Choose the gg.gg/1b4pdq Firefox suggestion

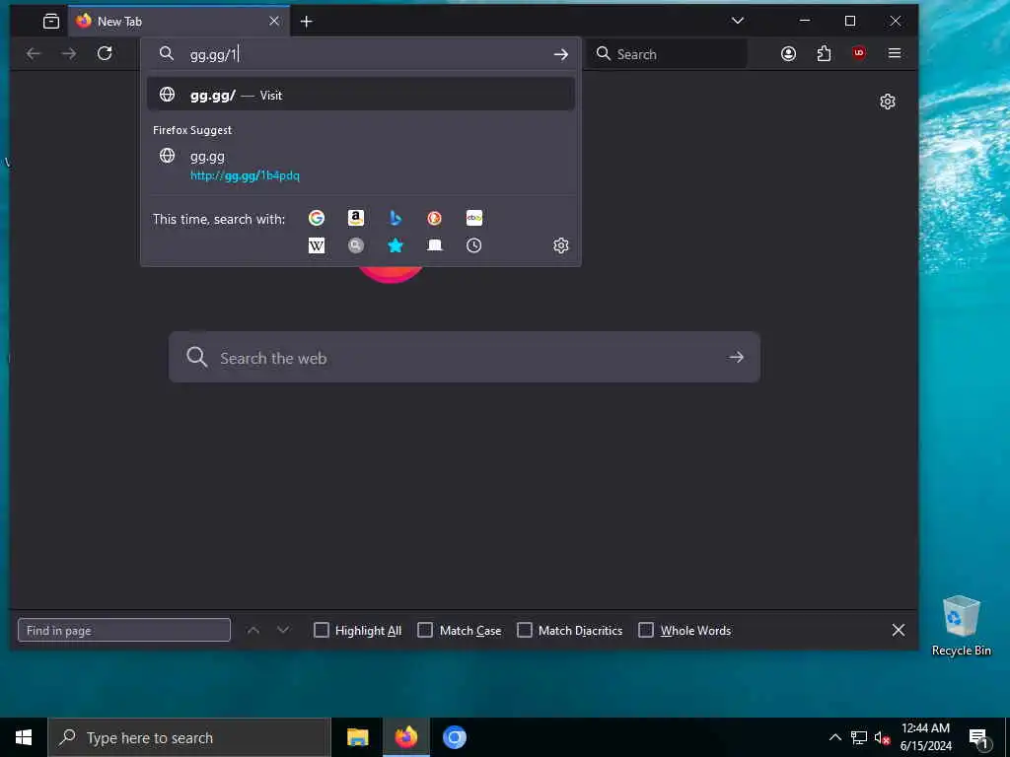[361, 165]
